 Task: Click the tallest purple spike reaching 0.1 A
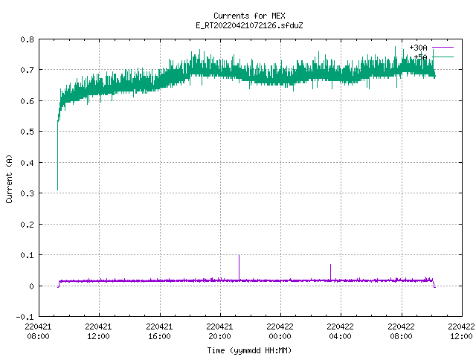[x=239, y=267]
